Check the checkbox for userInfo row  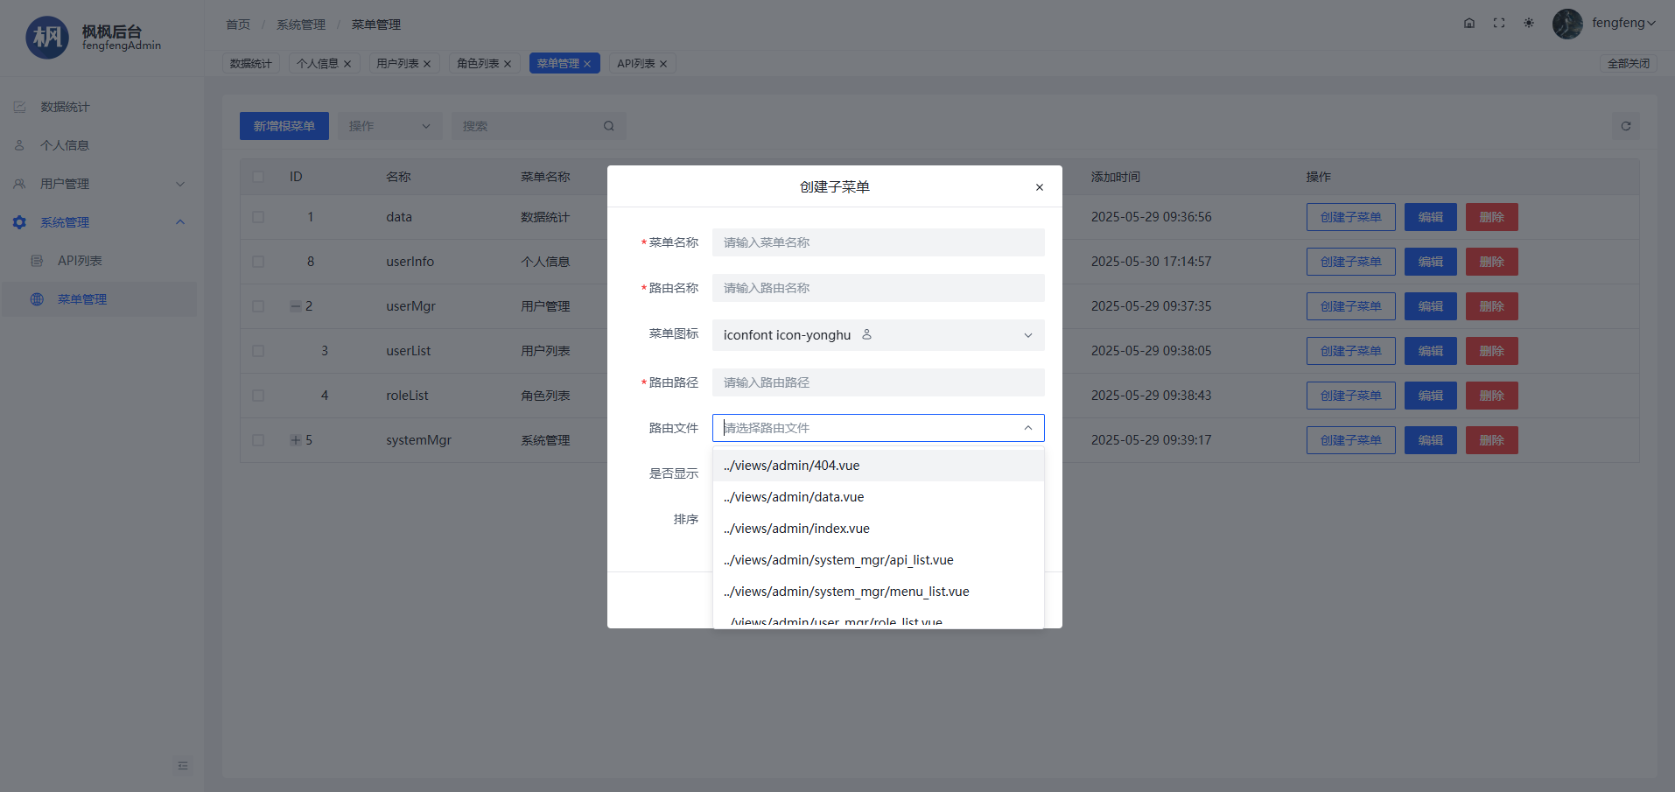pos(258,262)
